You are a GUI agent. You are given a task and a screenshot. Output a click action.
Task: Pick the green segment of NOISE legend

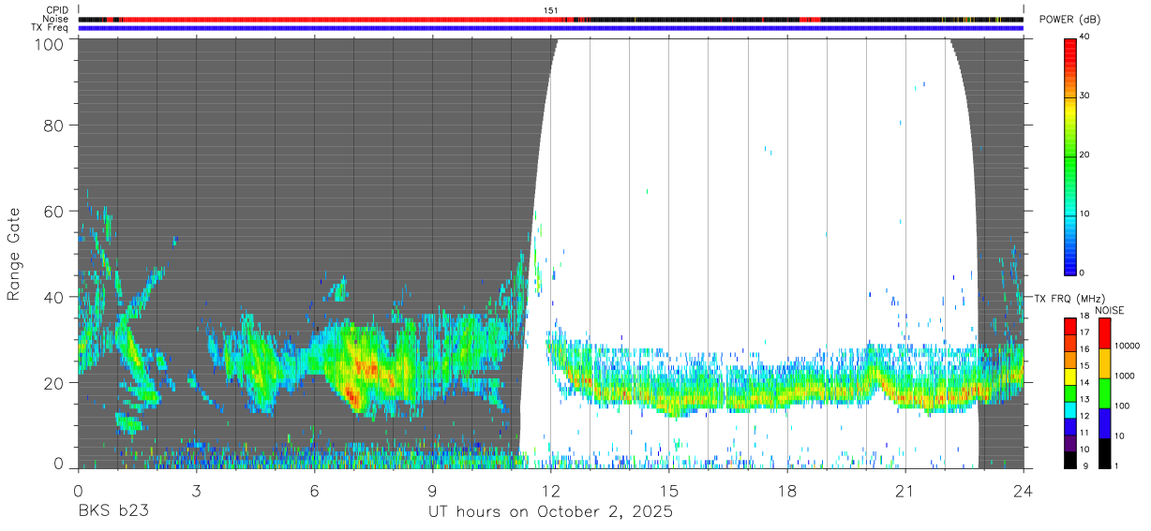[1104, 393]
